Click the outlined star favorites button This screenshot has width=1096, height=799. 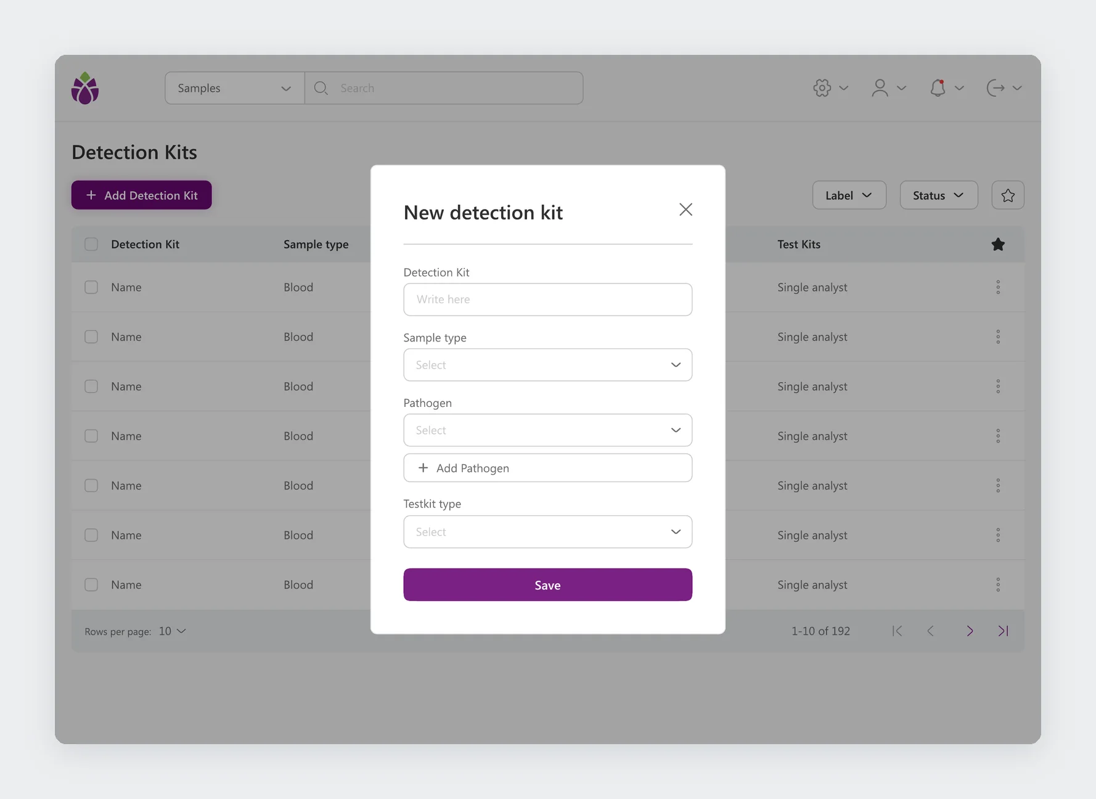[x=1008, y=195]
